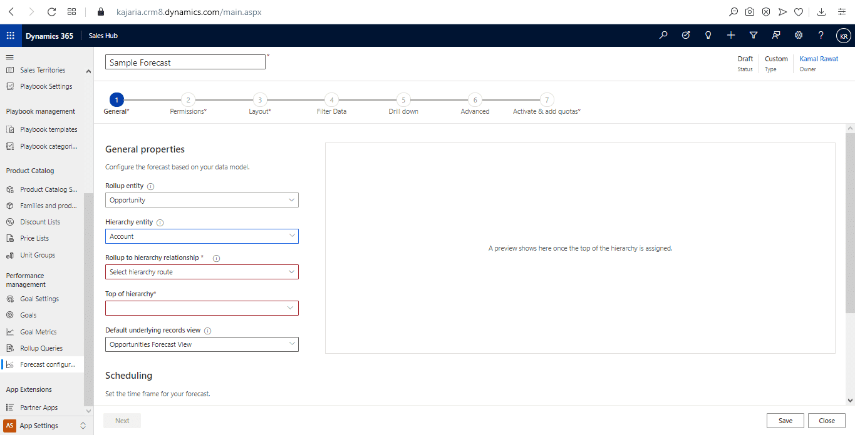Click the Save button
This screenshot has height=435, width=855.
coord(785,421)
